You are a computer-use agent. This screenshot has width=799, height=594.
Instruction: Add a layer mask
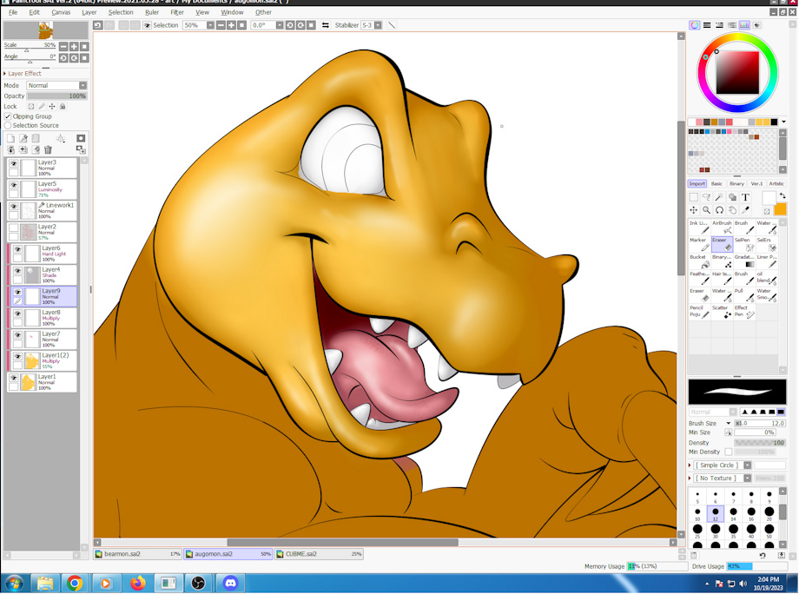pos(81,138)
